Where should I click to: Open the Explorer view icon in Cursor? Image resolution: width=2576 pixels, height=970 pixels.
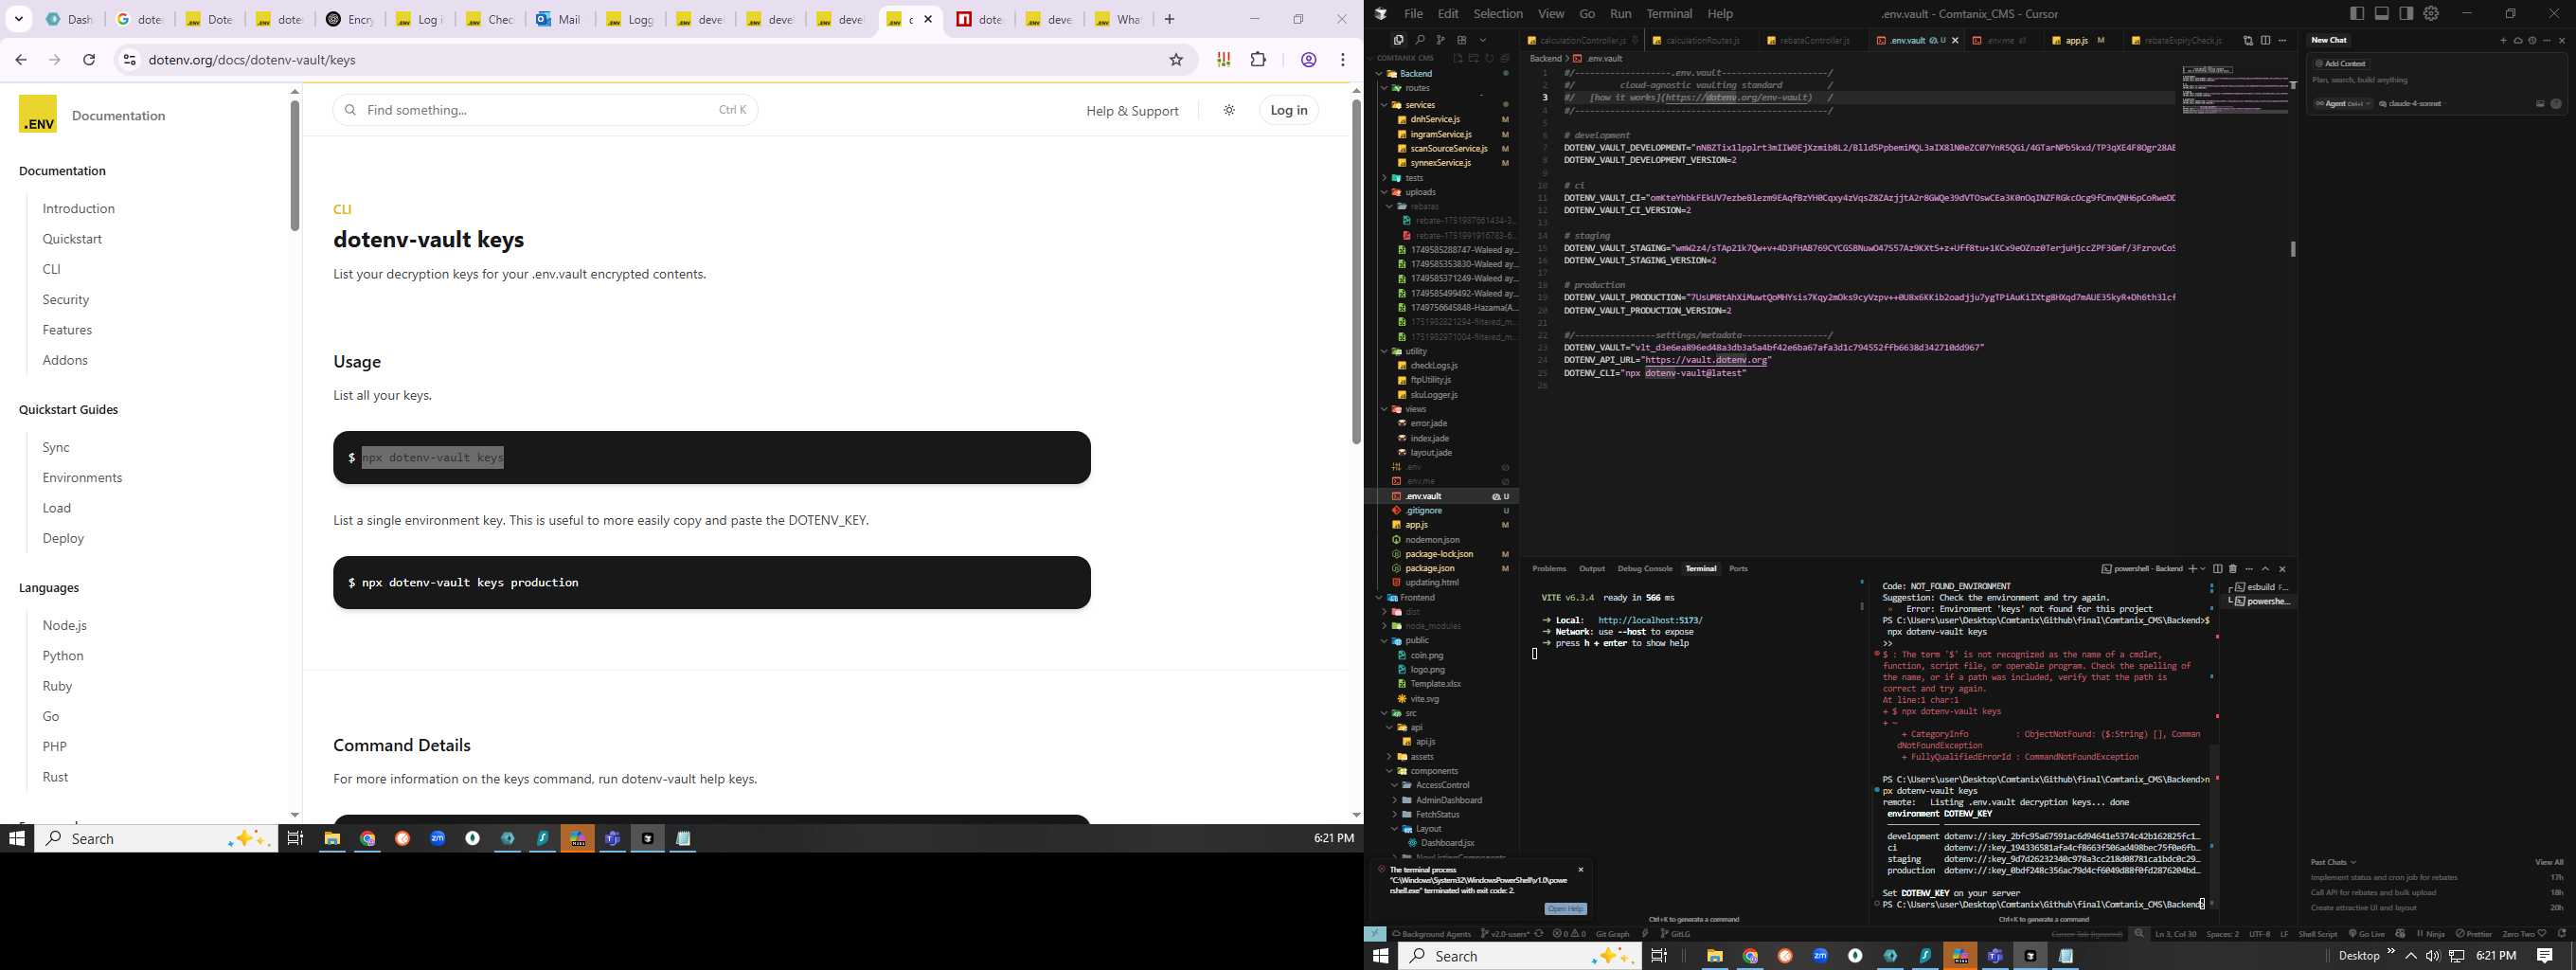click(1398, 40)
